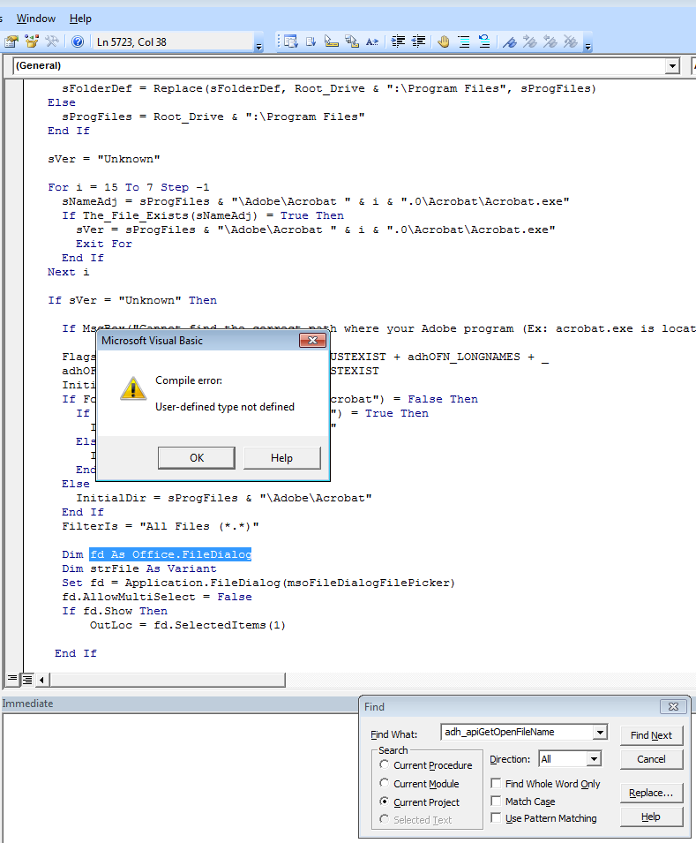Click Quick Info toolbar icon
Screen dimensions: 696x843
tap(331, 41)
